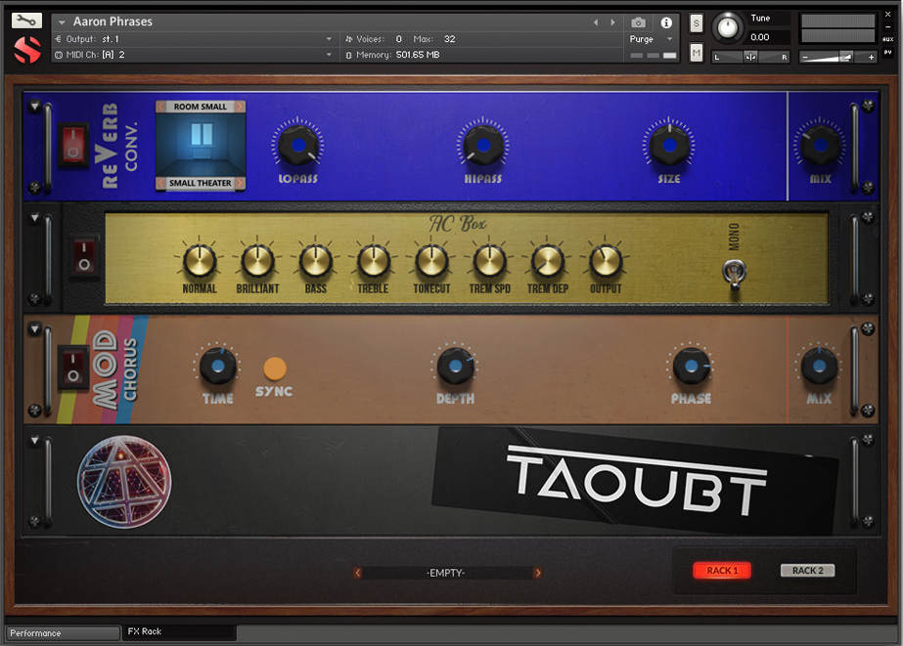This screenshot has width=903, height=646.
Task: Click the S solo button
Action: tap(697, 22)
